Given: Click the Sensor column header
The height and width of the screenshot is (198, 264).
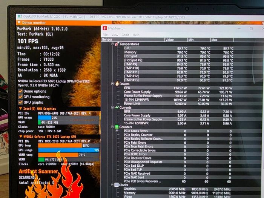Looking at the screenshot, I should tap(133, 40).
